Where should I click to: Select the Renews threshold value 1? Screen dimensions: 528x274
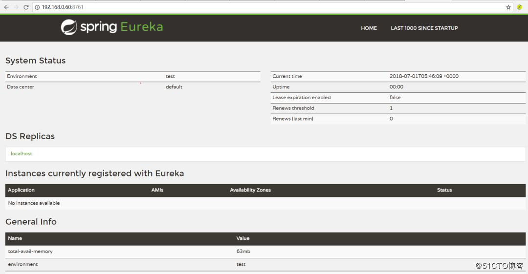coord(391,108)
